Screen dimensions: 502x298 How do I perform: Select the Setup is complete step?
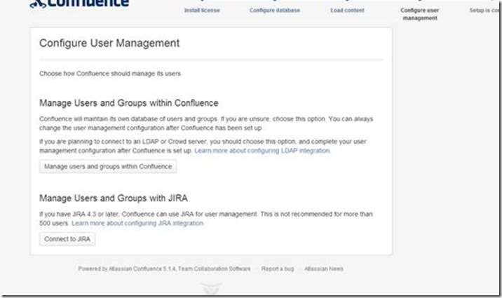(x=485, y=11)
